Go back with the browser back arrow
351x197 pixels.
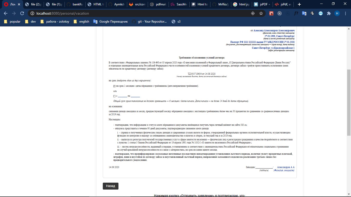6,13
